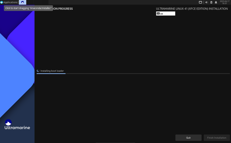The image size is (231, 143).
Task: Open the notifications bell icon
Action: [216, 2]
